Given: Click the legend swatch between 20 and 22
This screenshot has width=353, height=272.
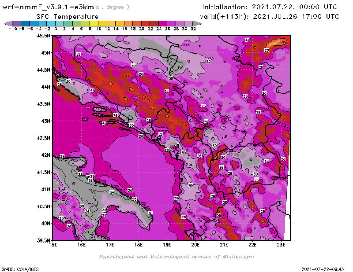Looking at the screenshot, I should [x=146, y=23].
